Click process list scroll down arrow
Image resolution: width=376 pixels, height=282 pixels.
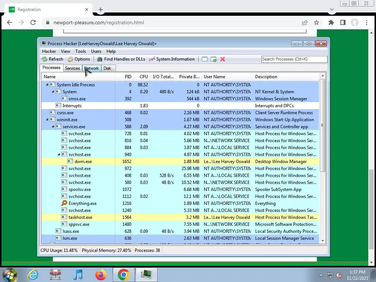[322, 241]
